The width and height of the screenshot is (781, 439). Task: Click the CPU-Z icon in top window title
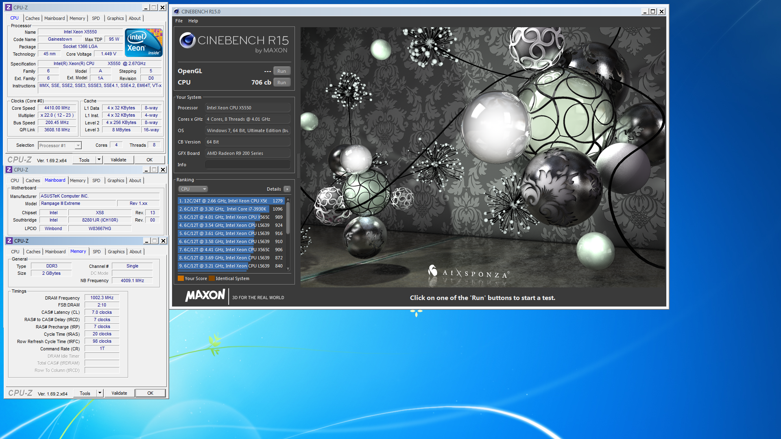pyautogui.click(x=9, y=7)
